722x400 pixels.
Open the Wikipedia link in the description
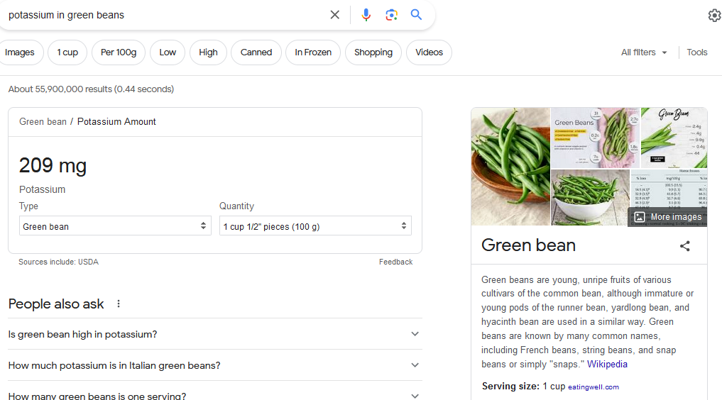click(x=607, y=364)
